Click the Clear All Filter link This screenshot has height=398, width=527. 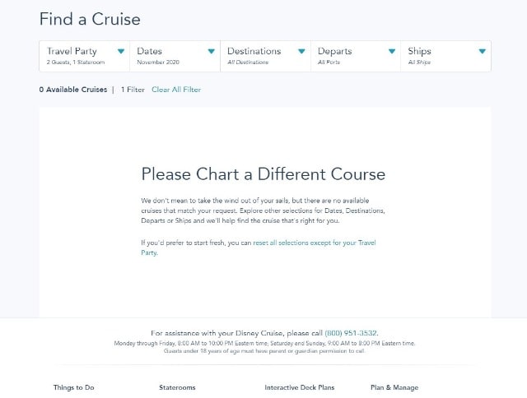point(176,90)
